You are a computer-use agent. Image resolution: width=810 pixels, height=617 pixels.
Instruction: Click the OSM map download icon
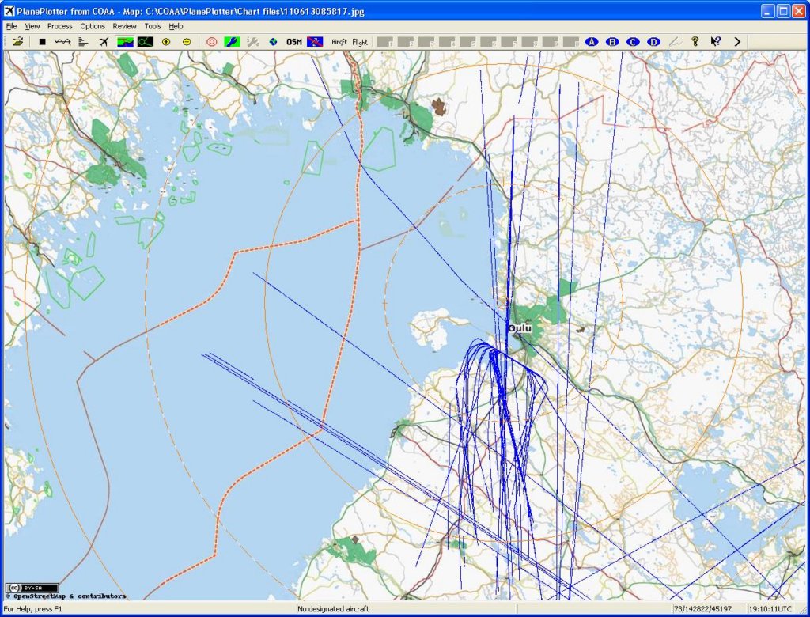[294, 42]
